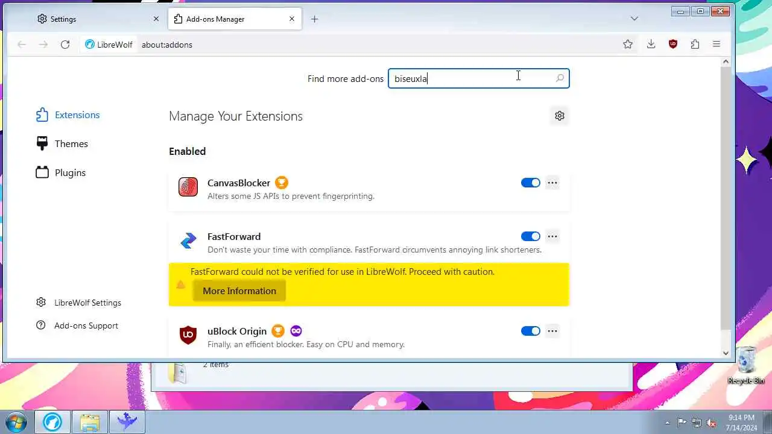This screenshot has width=772, height=434.
Task: Click the FastForward extension icon
Action: pos(188,241)
